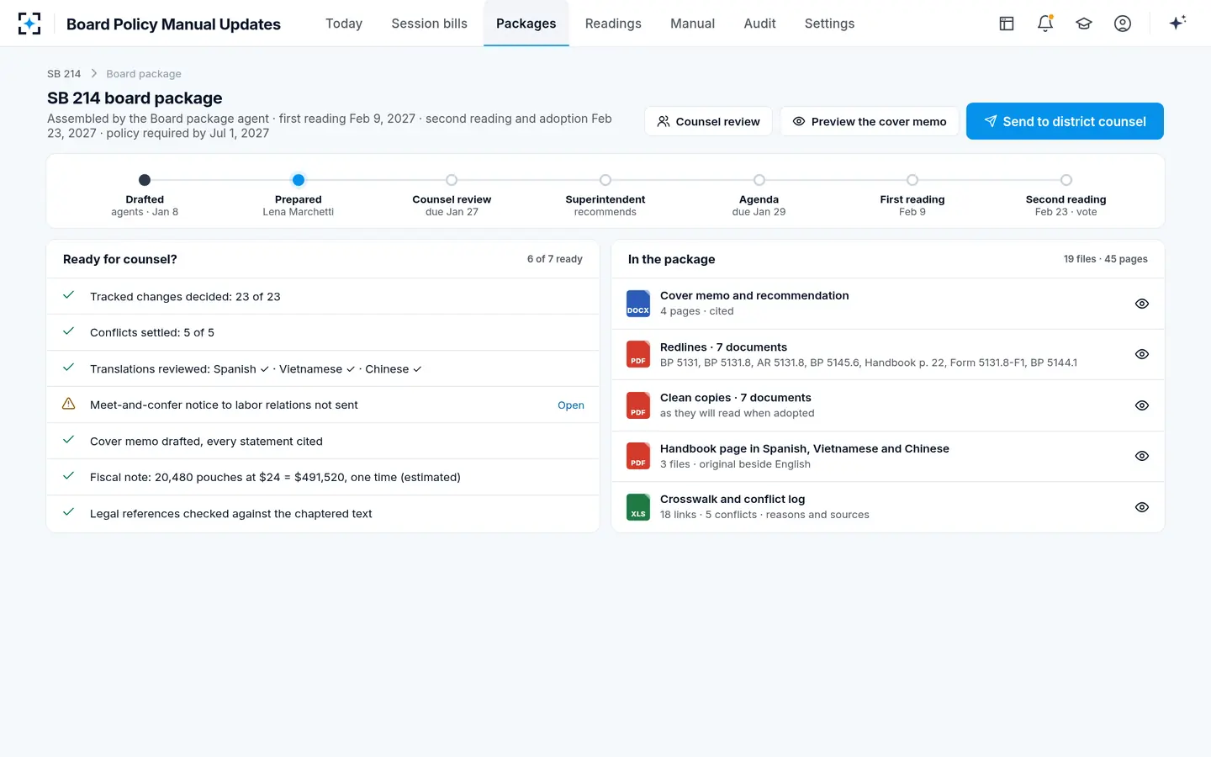The width and height of the screenshot is (1211, 757).
Task: Open the Meet-and-confer notice link
Action: (571, 405)
